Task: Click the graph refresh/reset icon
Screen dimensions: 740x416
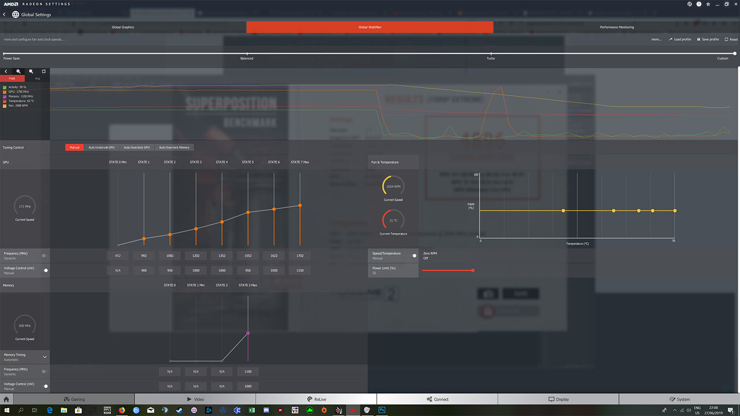Action: (x=43, y=72)
